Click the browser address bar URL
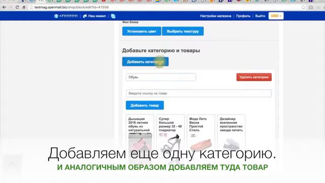This screenshot has height=183, width=325. pos(71,7)
